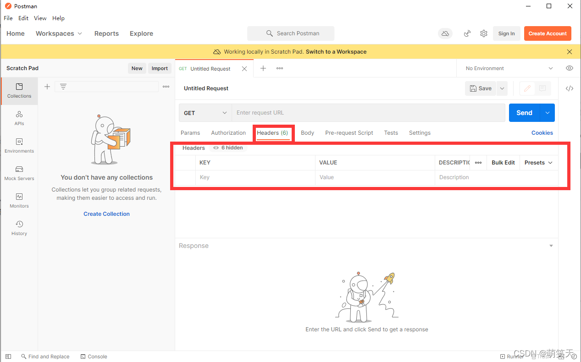The height and width of the screenshot is (362, 581).
Task: Click the capture requests satellite icon
Action: (x=467, y=33)
